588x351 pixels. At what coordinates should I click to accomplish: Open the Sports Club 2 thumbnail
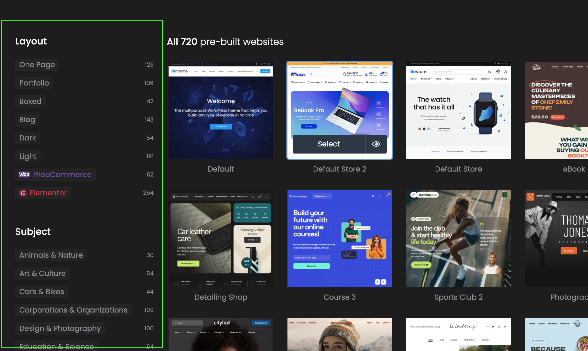(x=458, y=238)
